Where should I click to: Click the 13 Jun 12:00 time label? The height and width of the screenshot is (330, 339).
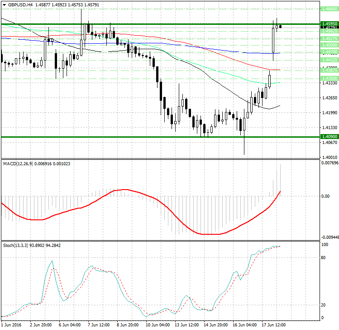(x=186, y=325)
